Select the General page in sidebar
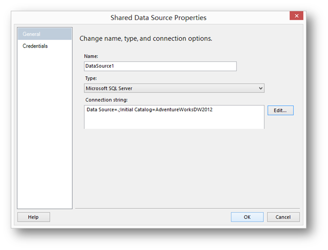The height and width of the screenshot is (250, 328). 45,34
